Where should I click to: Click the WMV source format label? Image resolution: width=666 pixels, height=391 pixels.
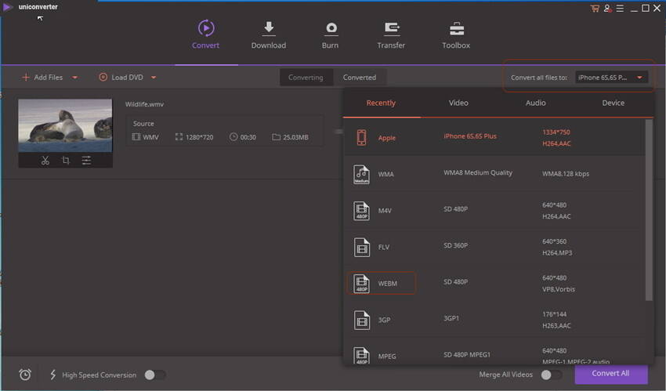point(150,137)
